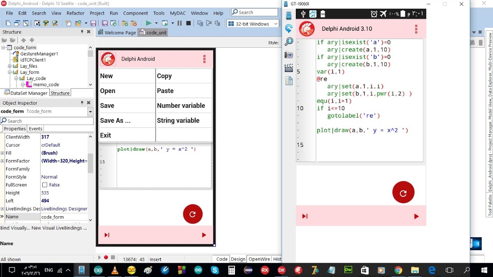Click the Pause toolbar button
Screen dimensions: 493x277
tap(179, 23)
